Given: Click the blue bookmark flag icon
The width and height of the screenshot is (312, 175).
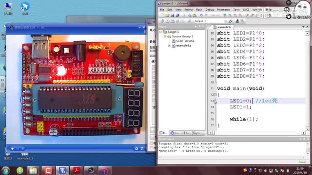Looking at the screenshot, I should tap(225, 15).
